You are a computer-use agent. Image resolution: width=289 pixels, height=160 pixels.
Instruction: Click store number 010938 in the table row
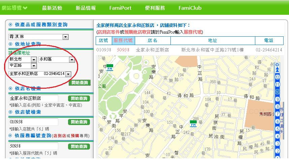click(104, 50)
